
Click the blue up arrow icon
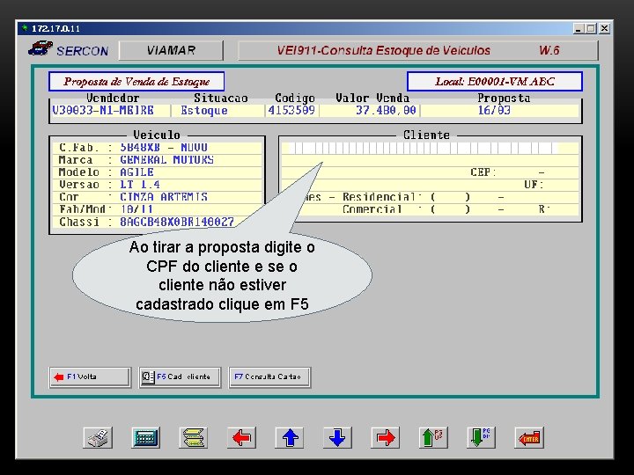coord(290,437)
